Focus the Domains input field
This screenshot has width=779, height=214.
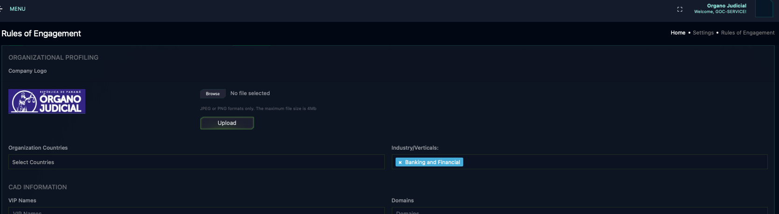pyautogui.click(x=578, y=211)
